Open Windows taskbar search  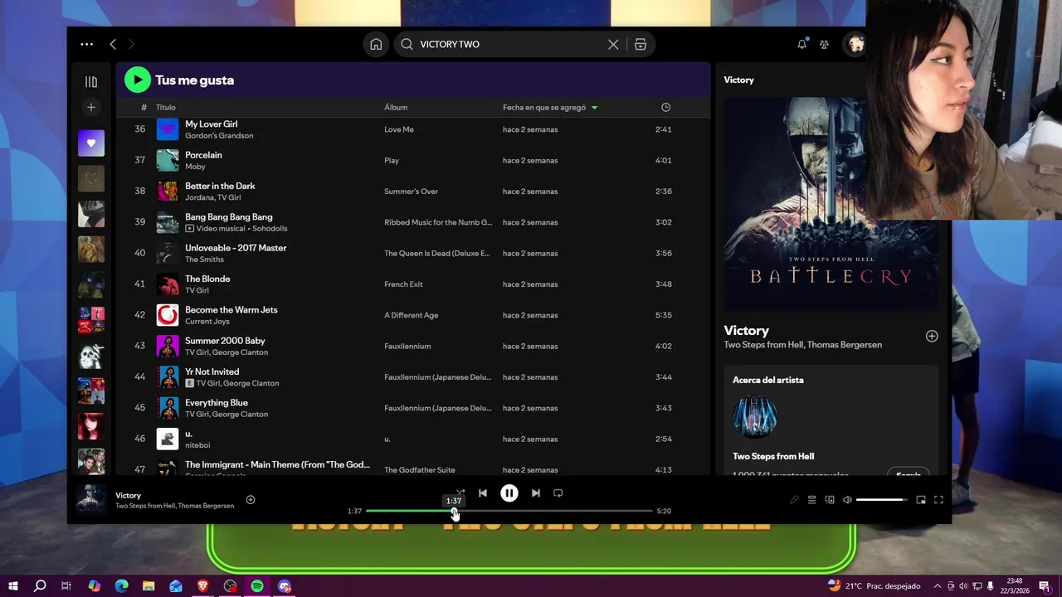pyautogui.click(x=40, y=586)
